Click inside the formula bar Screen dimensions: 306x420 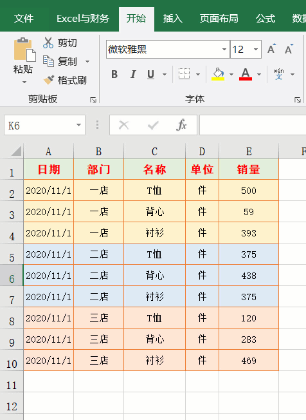point(253,125)
